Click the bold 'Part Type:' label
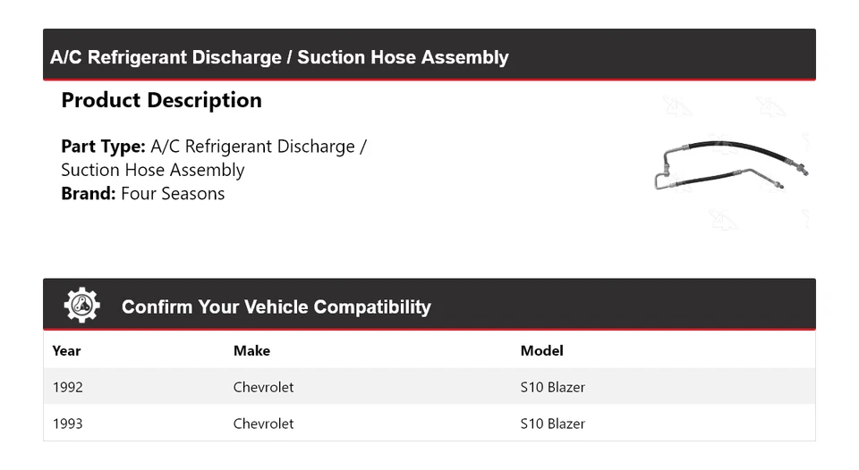The image size is (859, 470). click(103, 147)
